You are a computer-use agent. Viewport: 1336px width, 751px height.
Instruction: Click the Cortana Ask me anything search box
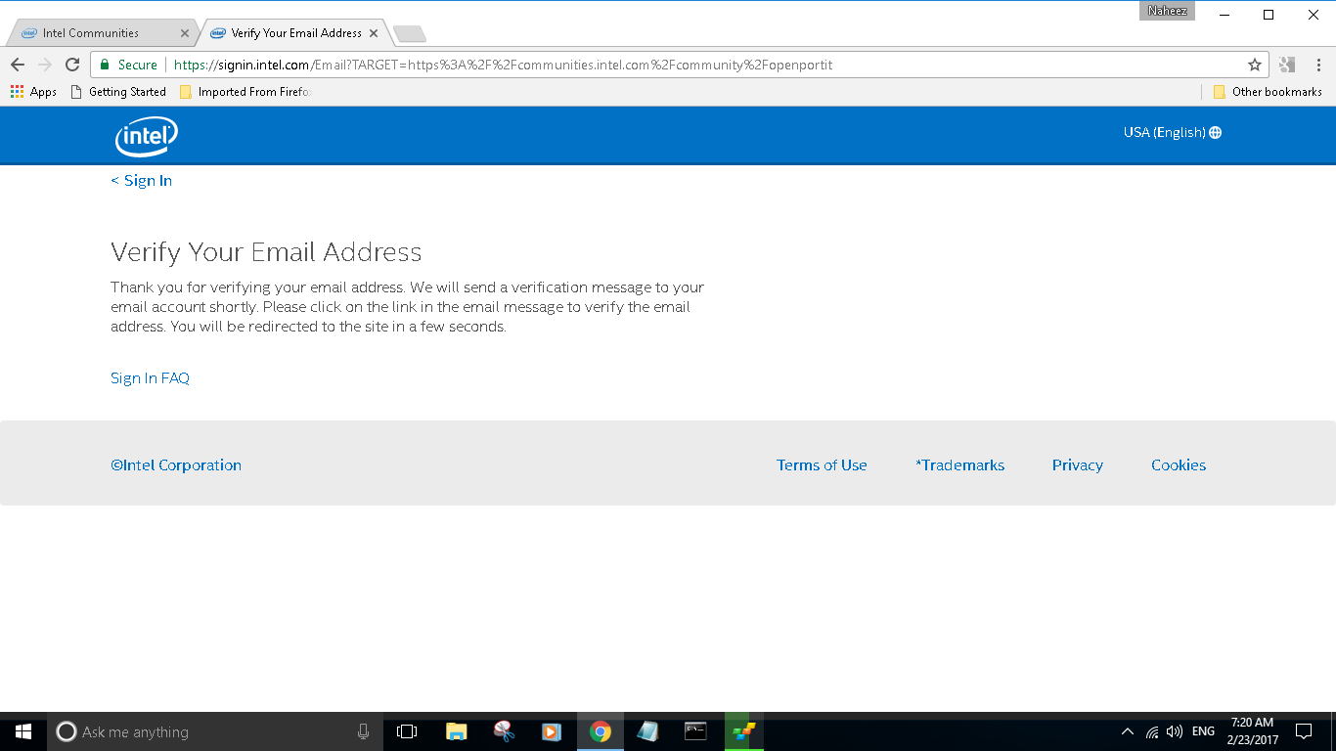[215, 731]
